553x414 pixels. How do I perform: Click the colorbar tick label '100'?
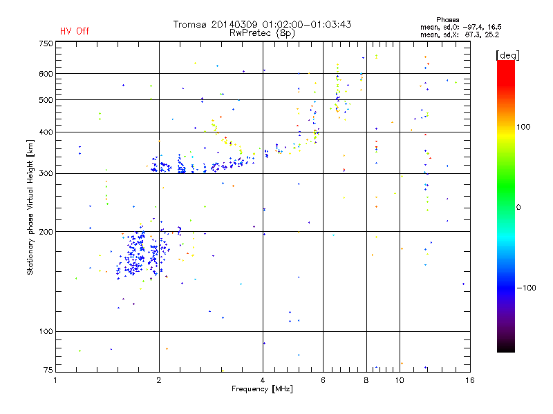[x=523, y=127]
